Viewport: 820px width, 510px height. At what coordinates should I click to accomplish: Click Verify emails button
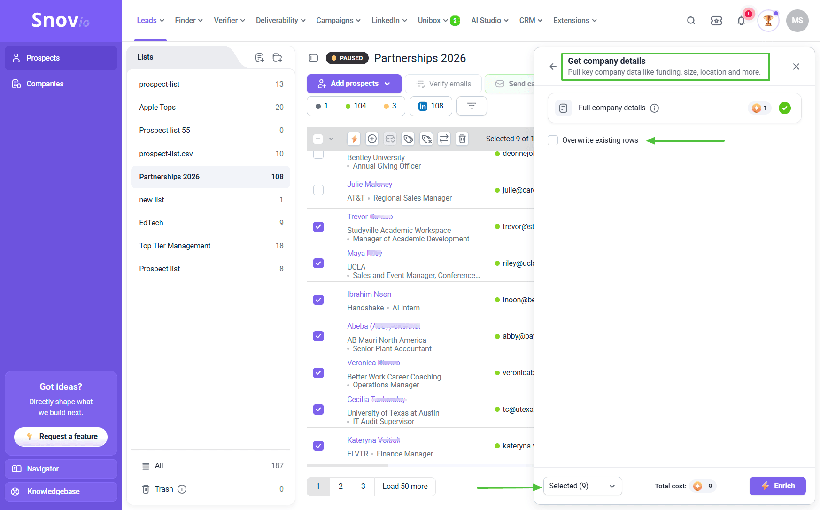(443, 84)
